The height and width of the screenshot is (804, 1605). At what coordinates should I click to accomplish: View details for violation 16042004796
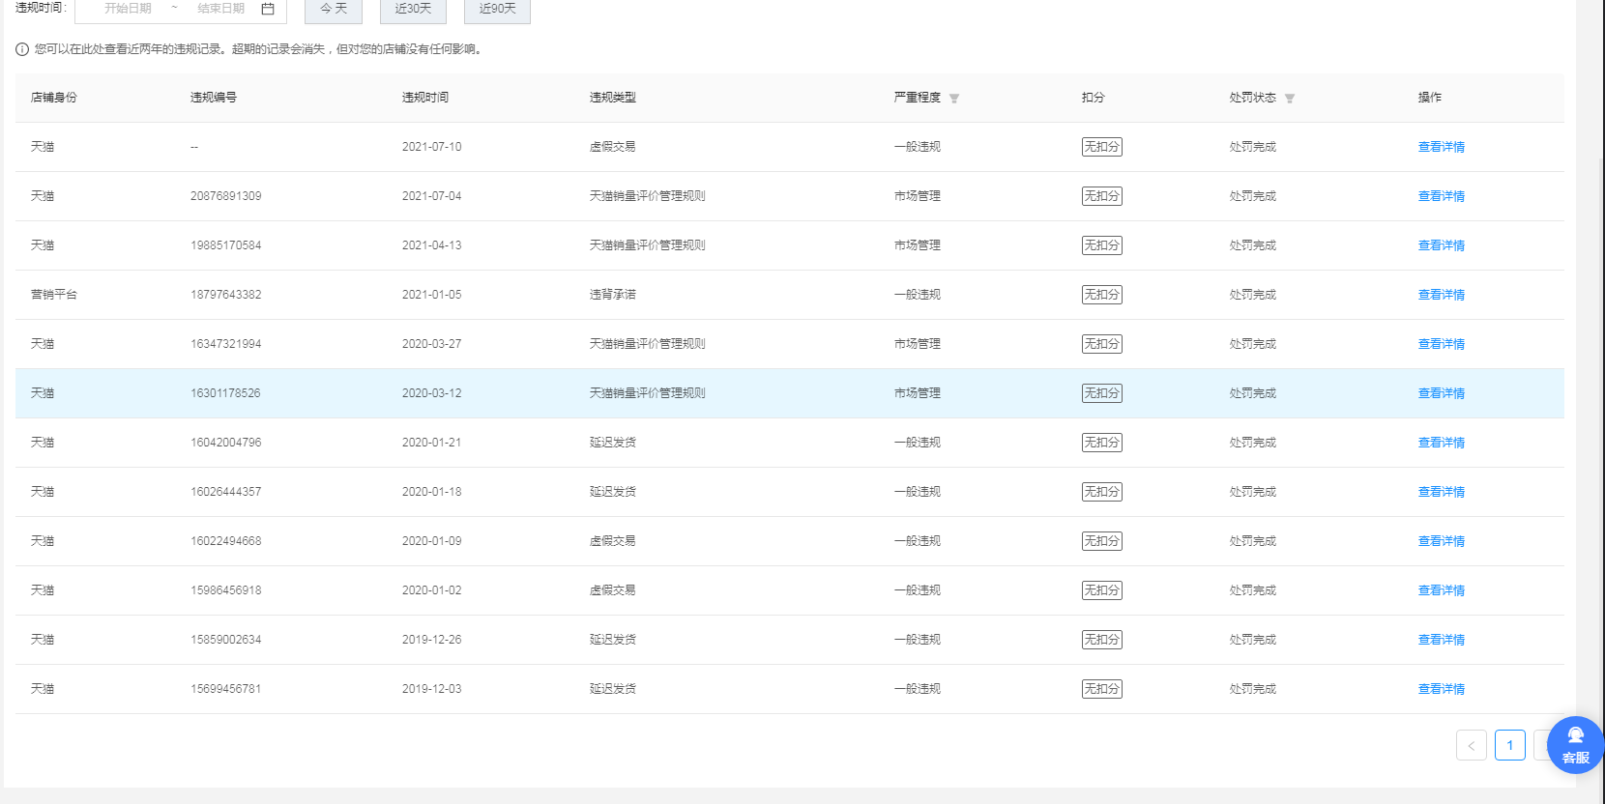pos(1441,443)
